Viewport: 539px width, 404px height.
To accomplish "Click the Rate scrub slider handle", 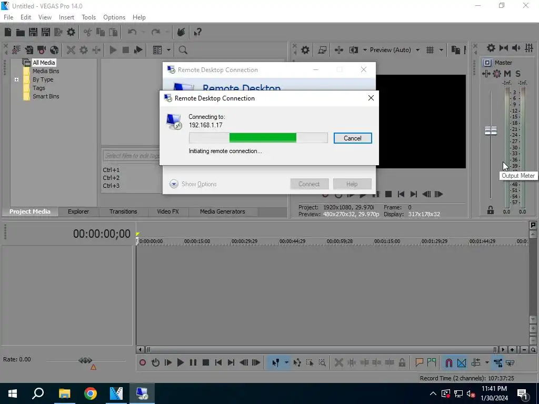I will coord(85,360).
